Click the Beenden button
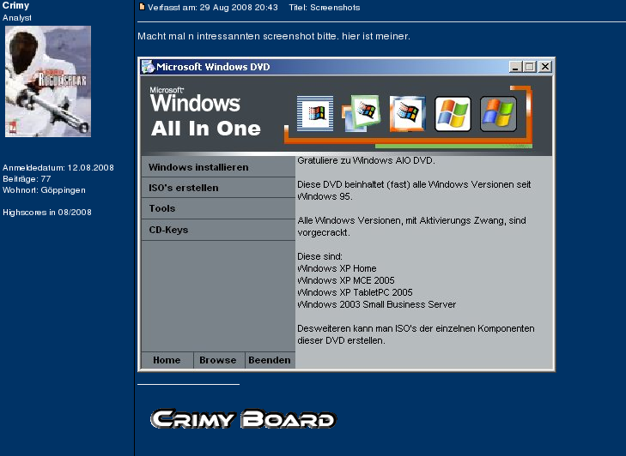626x456 pixels. click(270, 360)
